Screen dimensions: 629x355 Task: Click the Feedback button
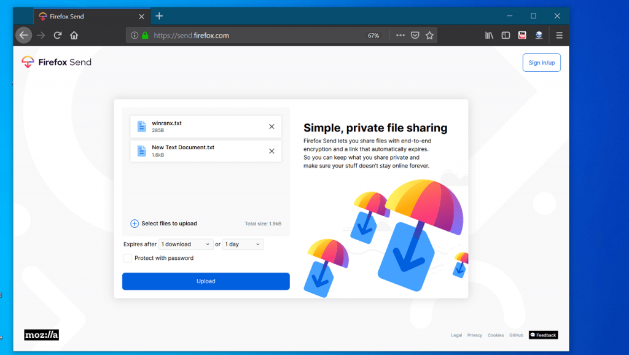(x=543, y=335)
